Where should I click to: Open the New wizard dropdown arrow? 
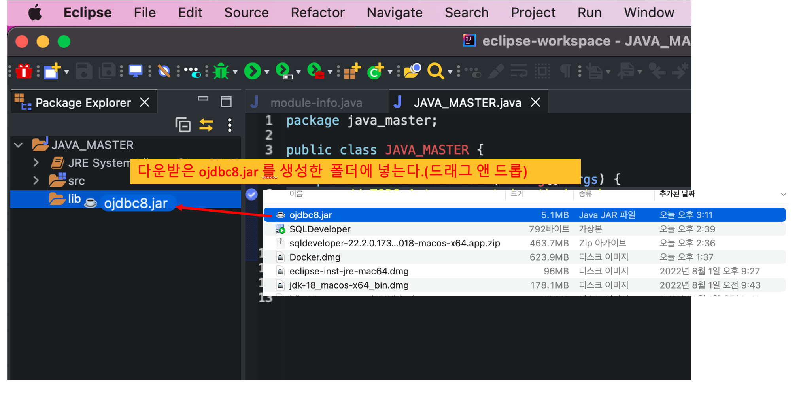coord(66,72)
